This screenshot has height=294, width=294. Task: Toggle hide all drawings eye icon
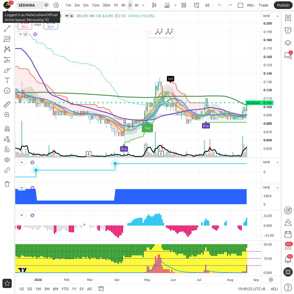[x=7, y=160]
